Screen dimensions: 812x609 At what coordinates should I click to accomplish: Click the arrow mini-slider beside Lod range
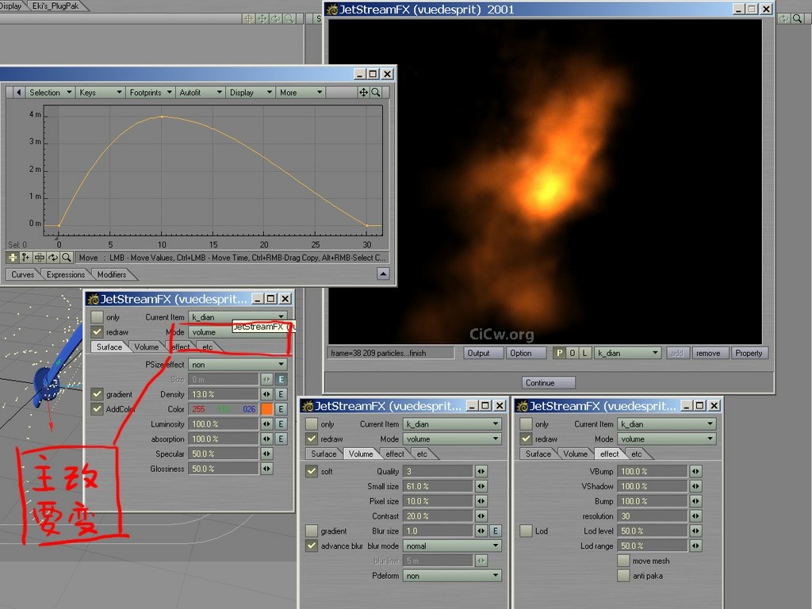point(695,546)
